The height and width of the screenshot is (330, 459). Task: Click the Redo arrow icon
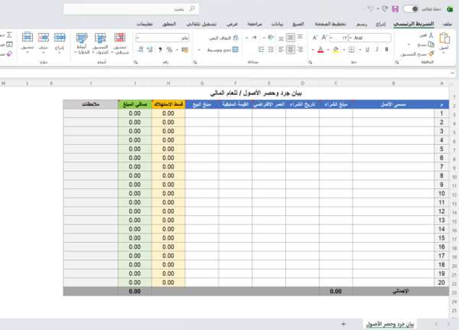pyautogui.click(x=385, y=8)
